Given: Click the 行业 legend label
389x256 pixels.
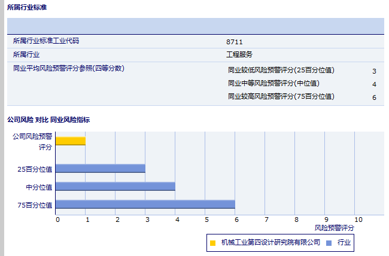Looking at the screenshot, I should tap(344, 242).
